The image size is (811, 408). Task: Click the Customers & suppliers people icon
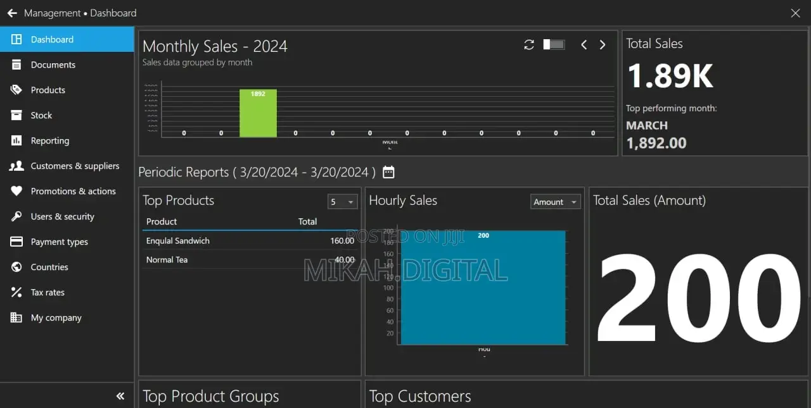[x=16, y=166]
